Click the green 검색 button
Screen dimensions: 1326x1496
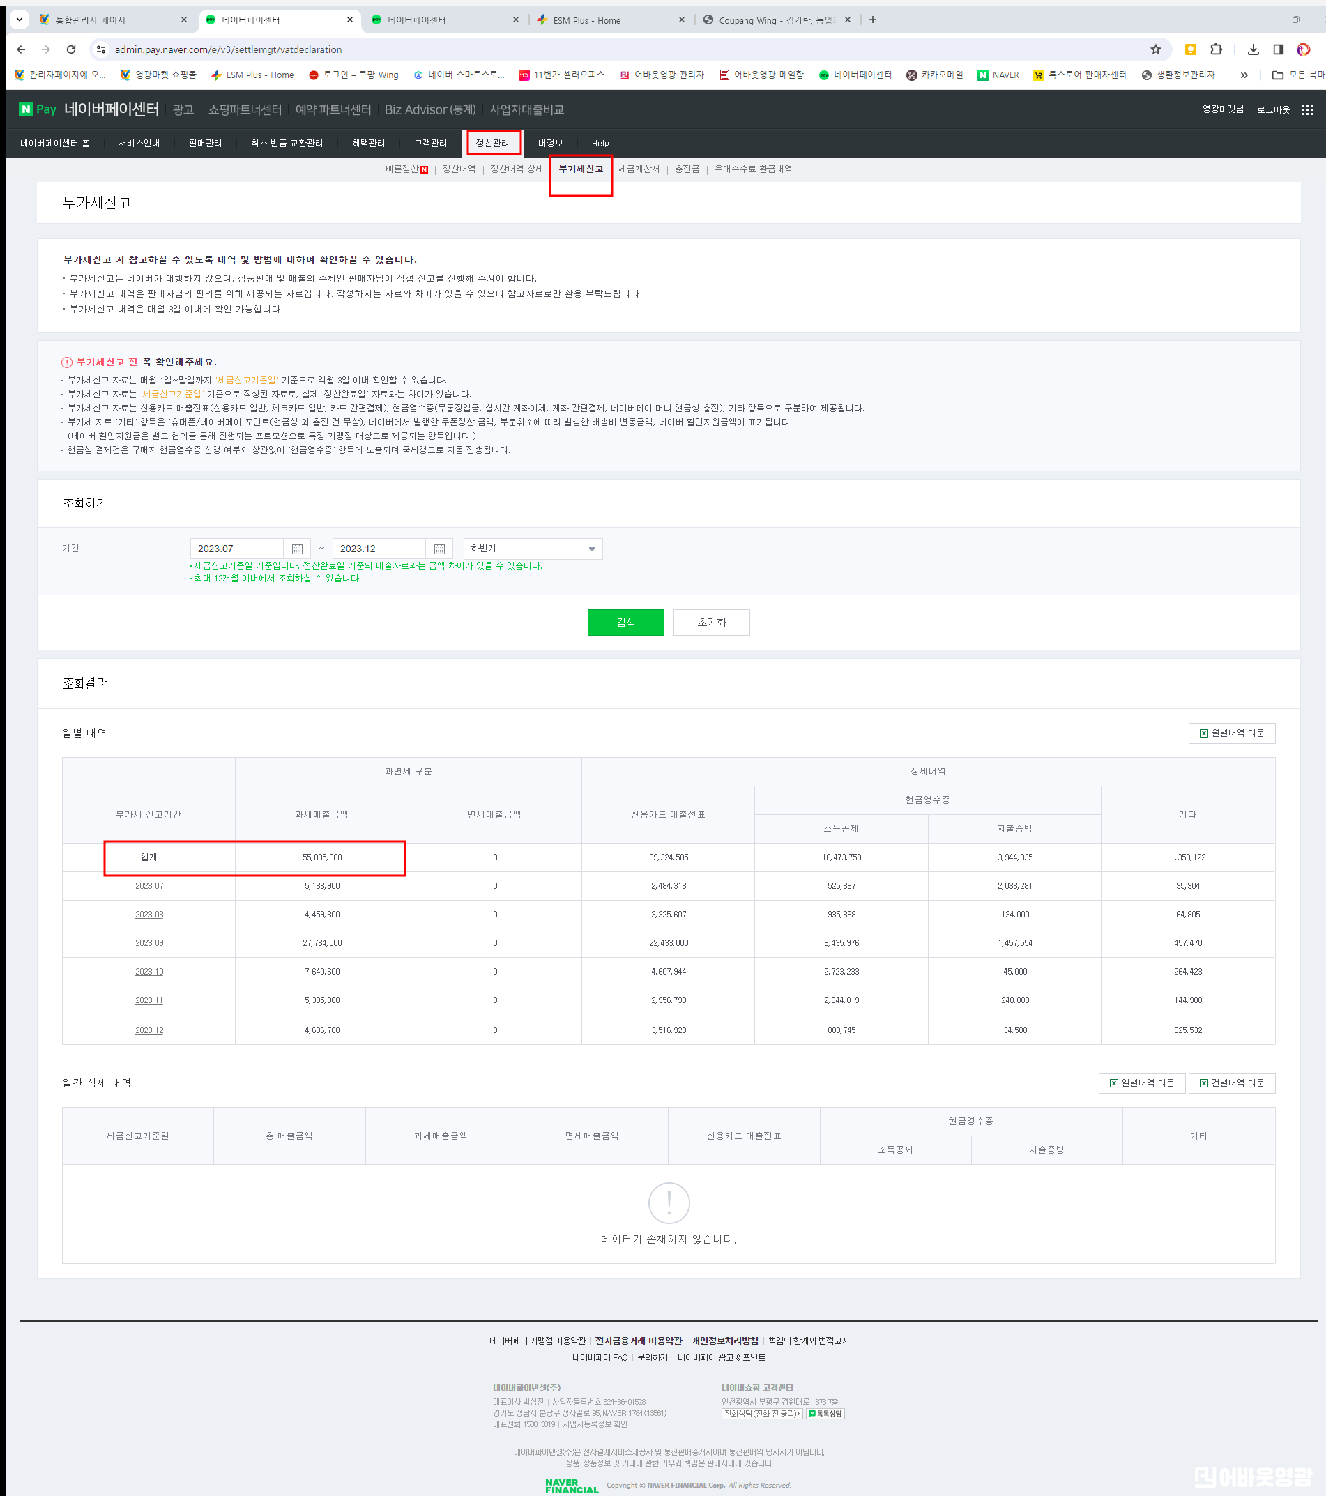point(625,622)
